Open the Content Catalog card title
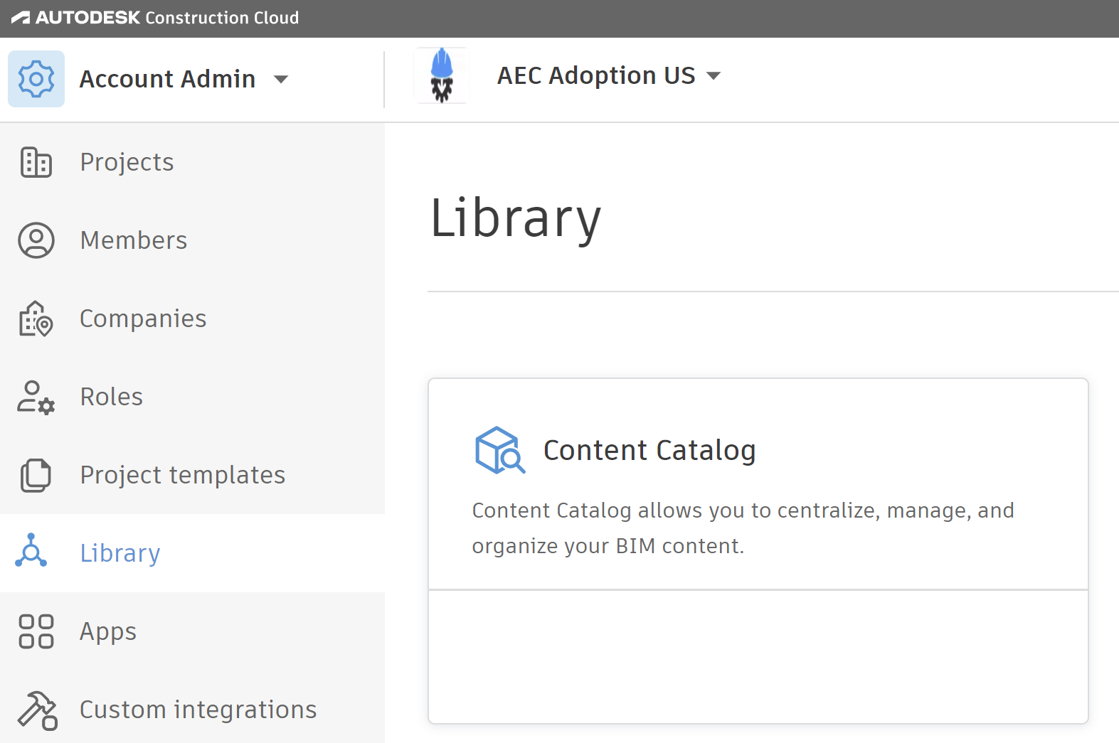 649,450
